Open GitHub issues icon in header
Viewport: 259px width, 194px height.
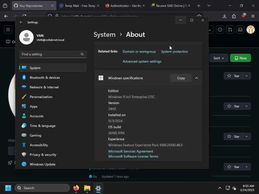[x=220, y=30]
